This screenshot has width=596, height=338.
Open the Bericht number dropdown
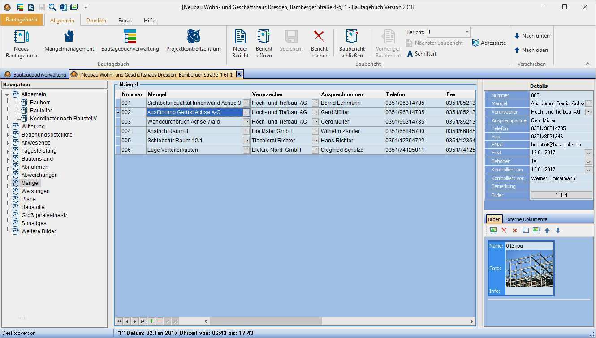tap(467, 32)
